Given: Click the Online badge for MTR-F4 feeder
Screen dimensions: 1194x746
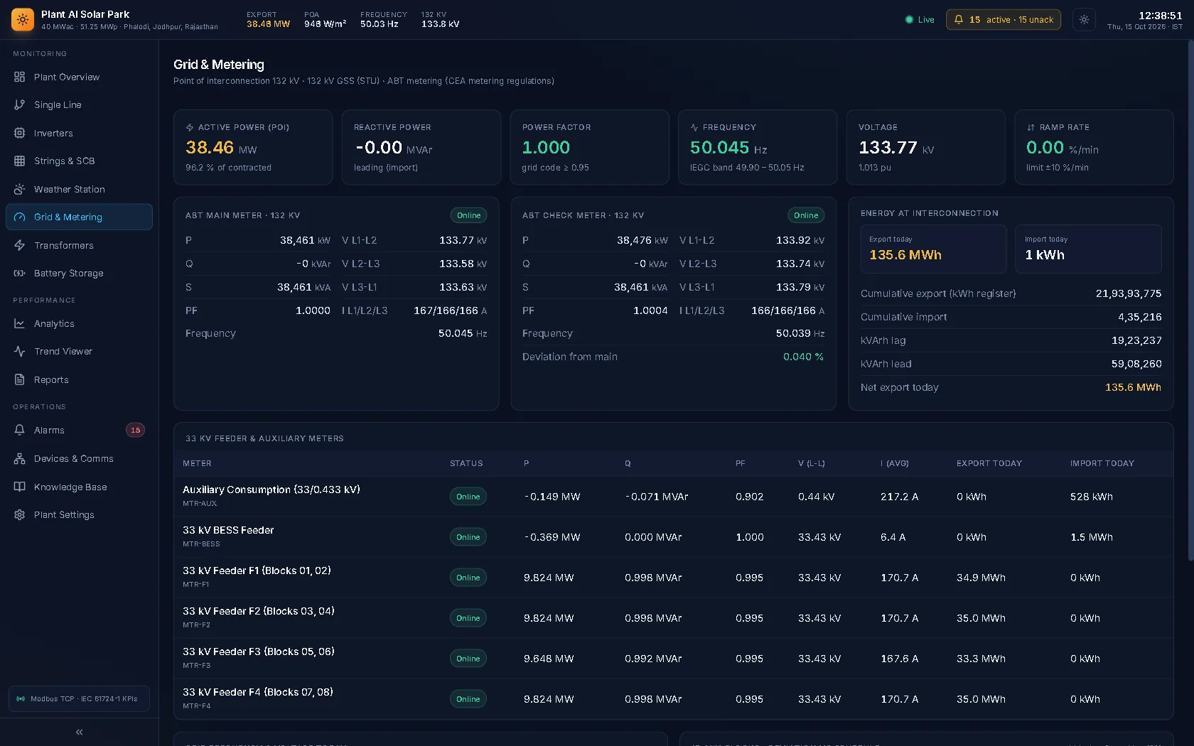Looking at the screenshot, I should tap(468, 699).
